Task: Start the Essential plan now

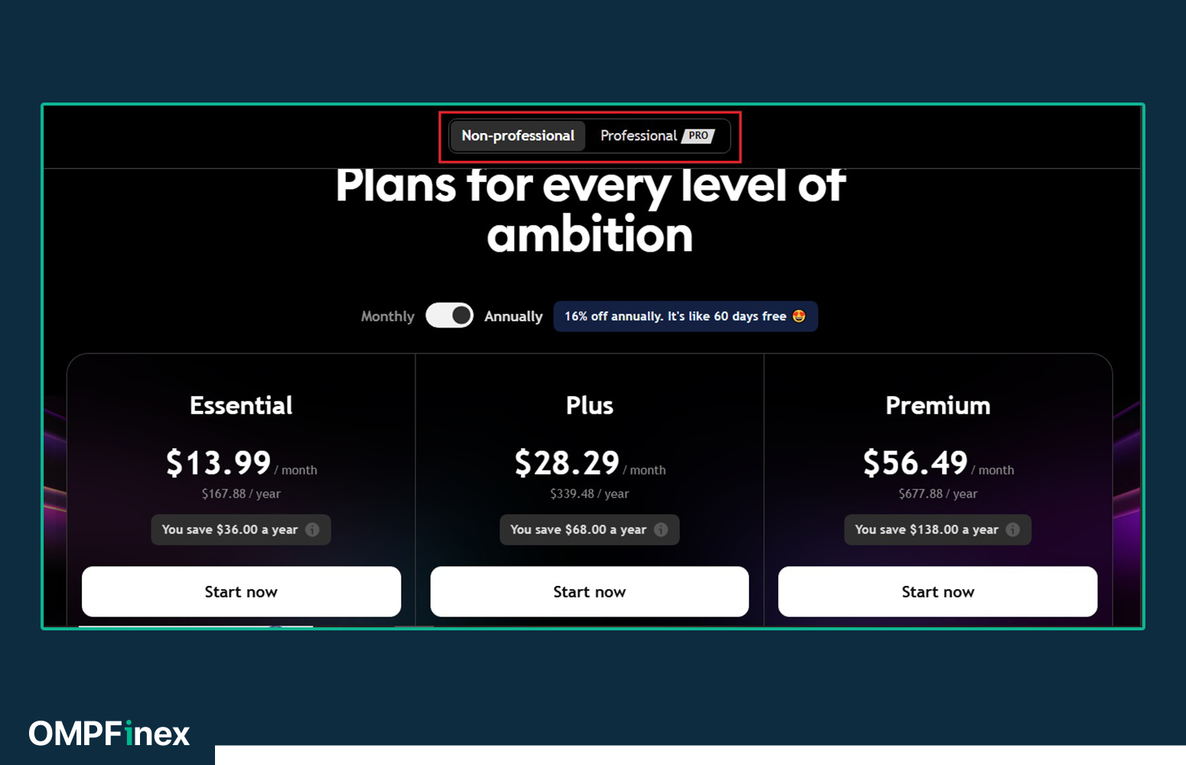Action: coord(241,591)
